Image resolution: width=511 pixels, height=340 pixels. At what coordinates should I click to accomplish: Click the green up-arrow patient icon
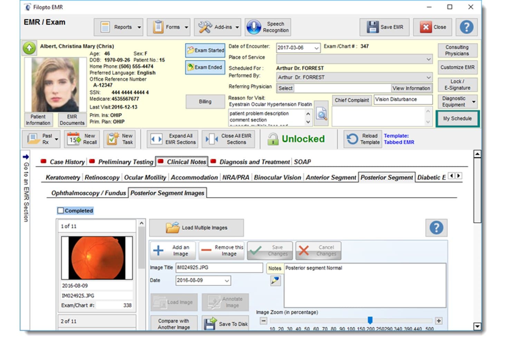(x=29, y=48)
